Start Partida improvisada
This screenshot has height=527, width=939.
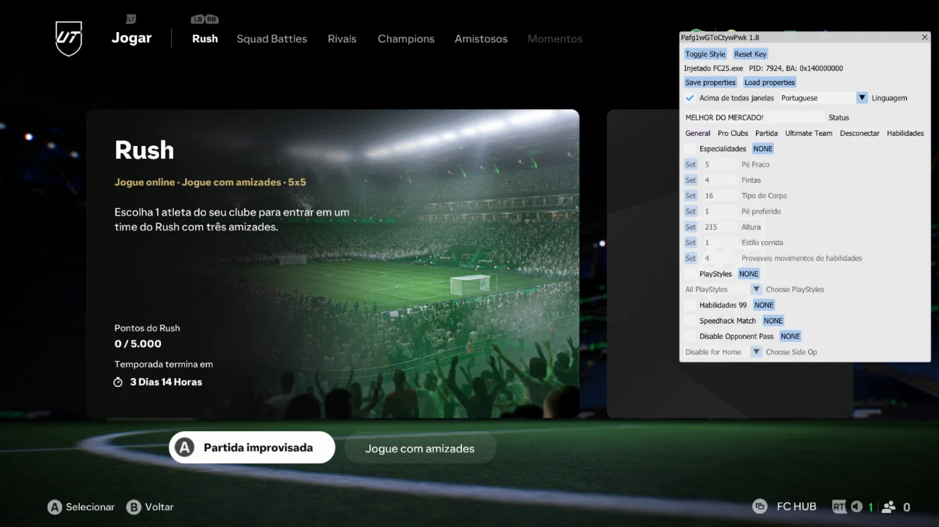[x=252, y=447]
